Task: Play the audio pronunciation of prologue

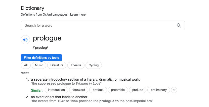Action: point(25,40)
